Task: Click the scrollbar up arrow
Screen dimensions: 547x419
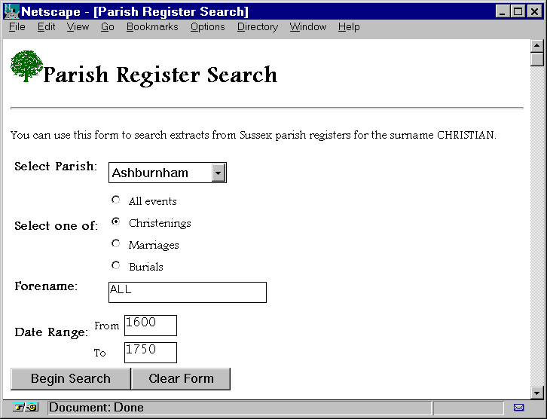Action: tap(537, 46)
